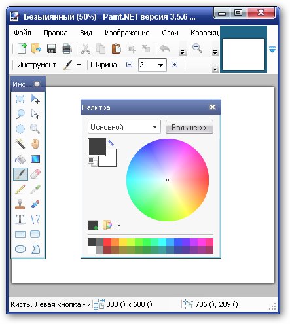Viewport: 290px width, 324px height.
Task: Open the Файл menu
Action: coord(22,33)
